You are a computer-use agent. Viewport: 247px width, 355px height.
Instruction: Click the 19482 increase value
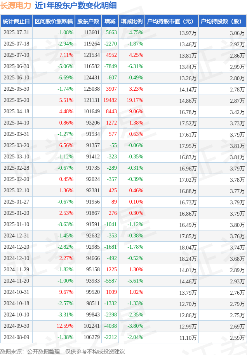click(x=110, y=100)
